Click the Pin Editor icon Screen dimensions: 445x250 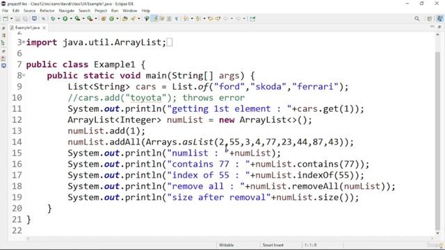coord(252,19)
